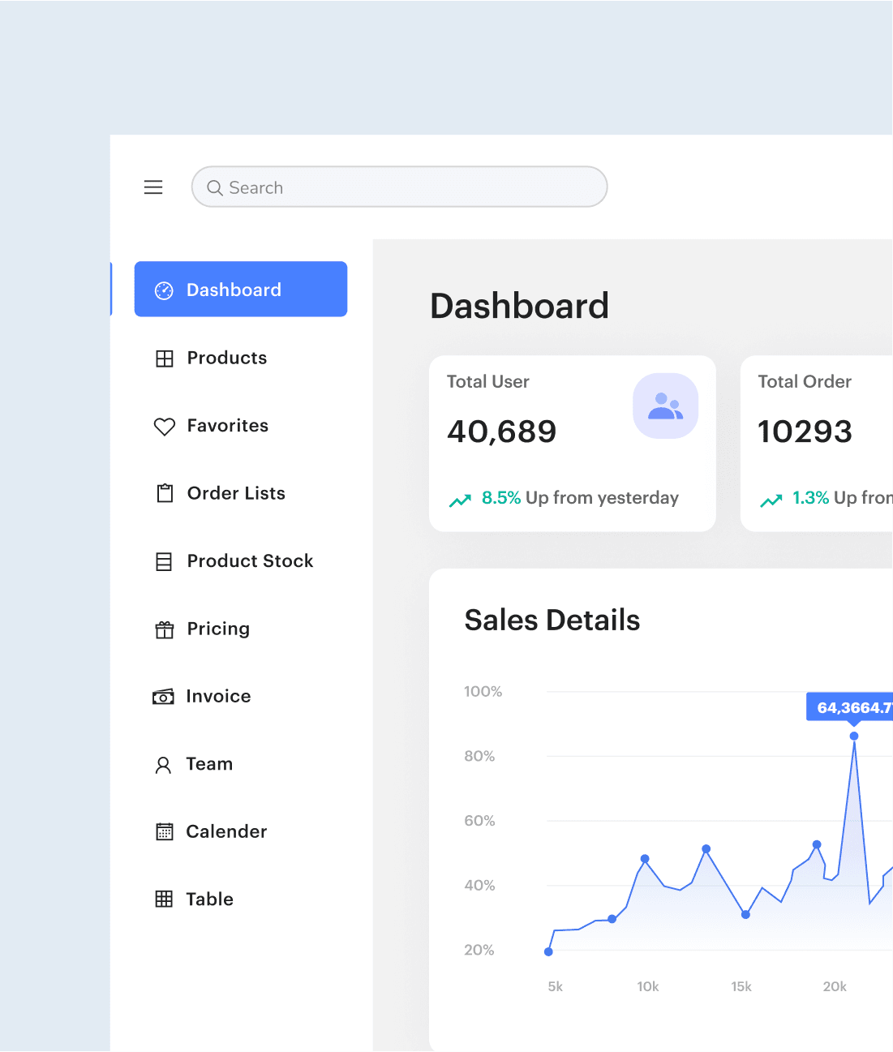The width and height of the screenshot is (893, 1052).
Task: Click the hamburger menu icon
Action: (x=153, y=187)
